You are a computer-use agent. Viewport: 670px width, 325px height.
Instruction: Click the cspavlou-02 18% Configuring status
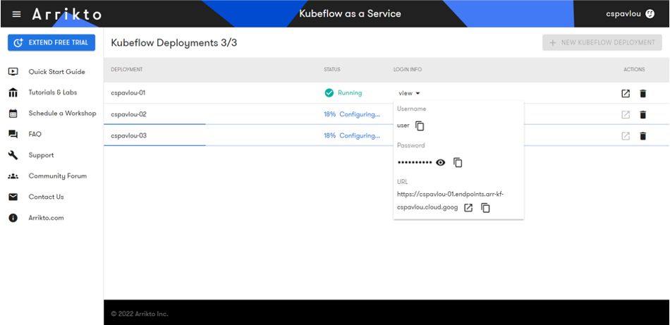tap(352, 114)
